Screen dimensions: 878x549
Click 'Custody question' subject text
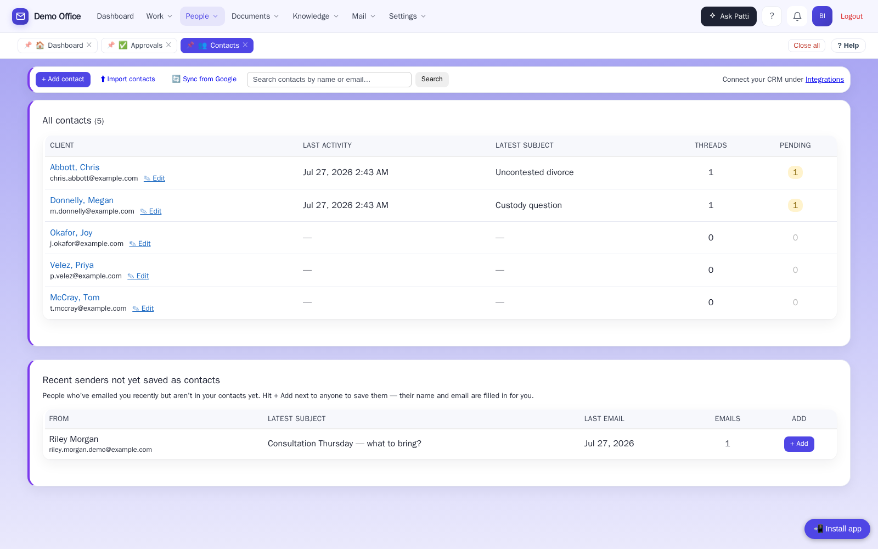coord(528,205)
